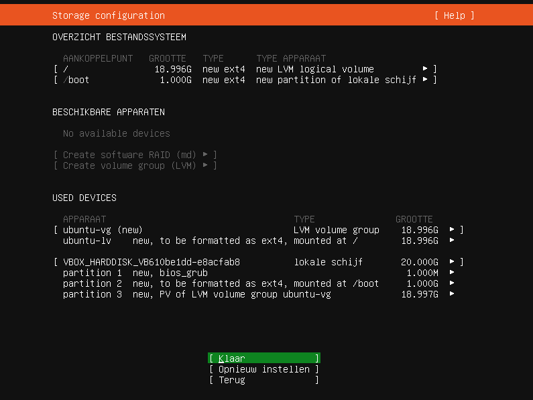Click 'new LVM logical volume' device type

point(314,69)
